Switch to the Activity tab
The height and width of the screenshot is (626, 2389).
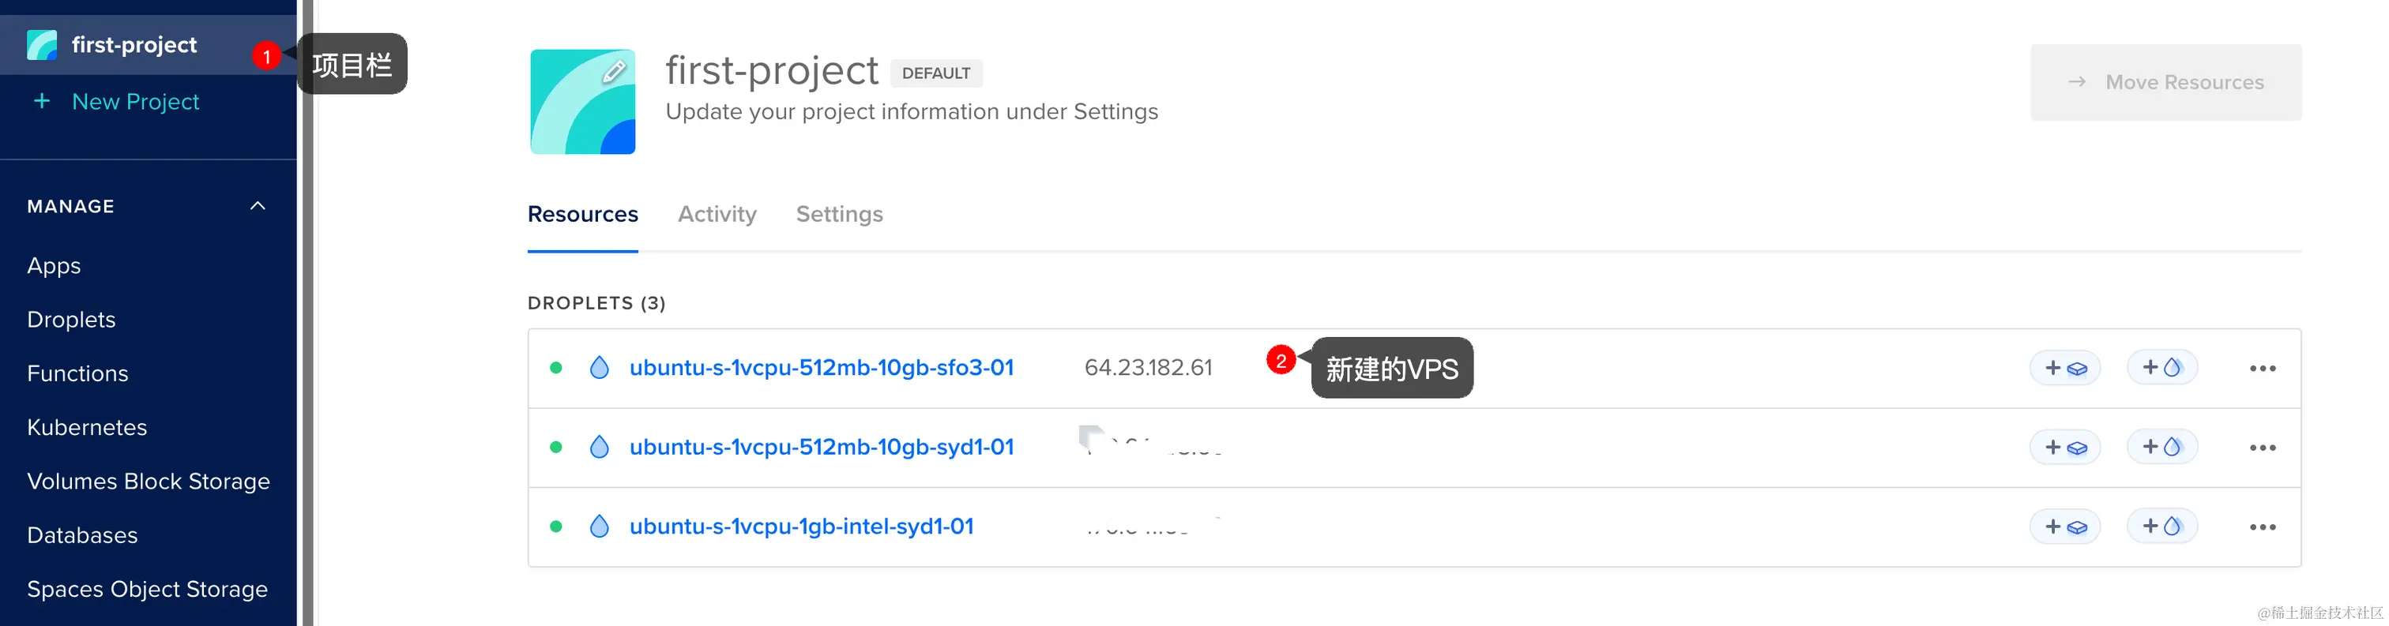[717, 214]
